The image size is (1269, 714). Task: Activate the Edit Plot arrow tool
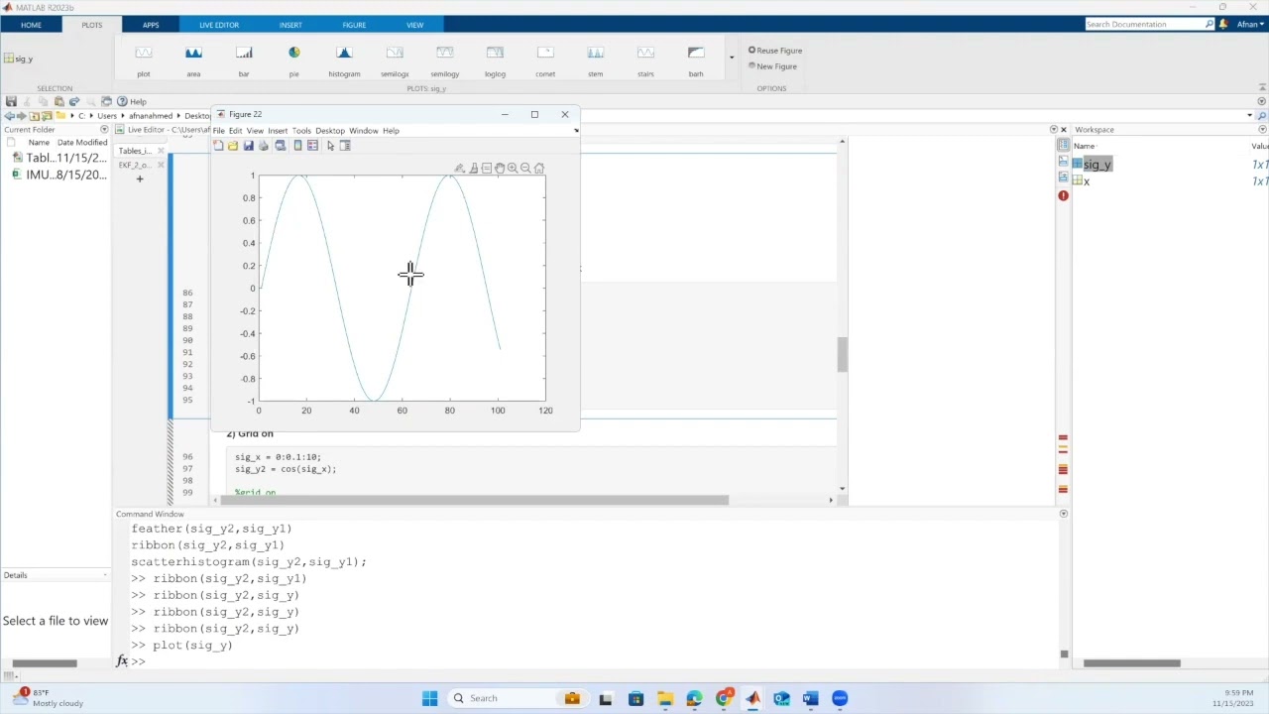tap(330, 146)
